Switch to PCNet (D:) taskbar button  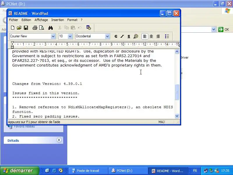click(128, 171)
